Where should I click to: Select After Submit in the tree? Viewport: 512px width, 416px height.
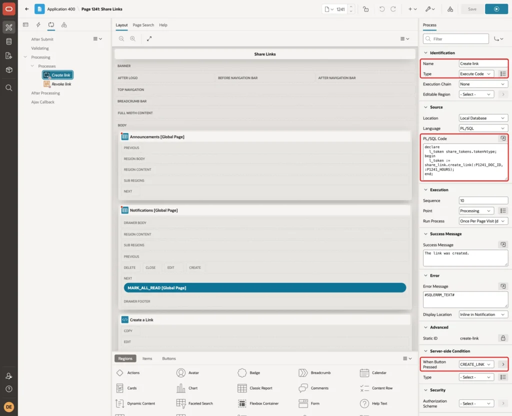pyautogui.click(x=42, y=39)
